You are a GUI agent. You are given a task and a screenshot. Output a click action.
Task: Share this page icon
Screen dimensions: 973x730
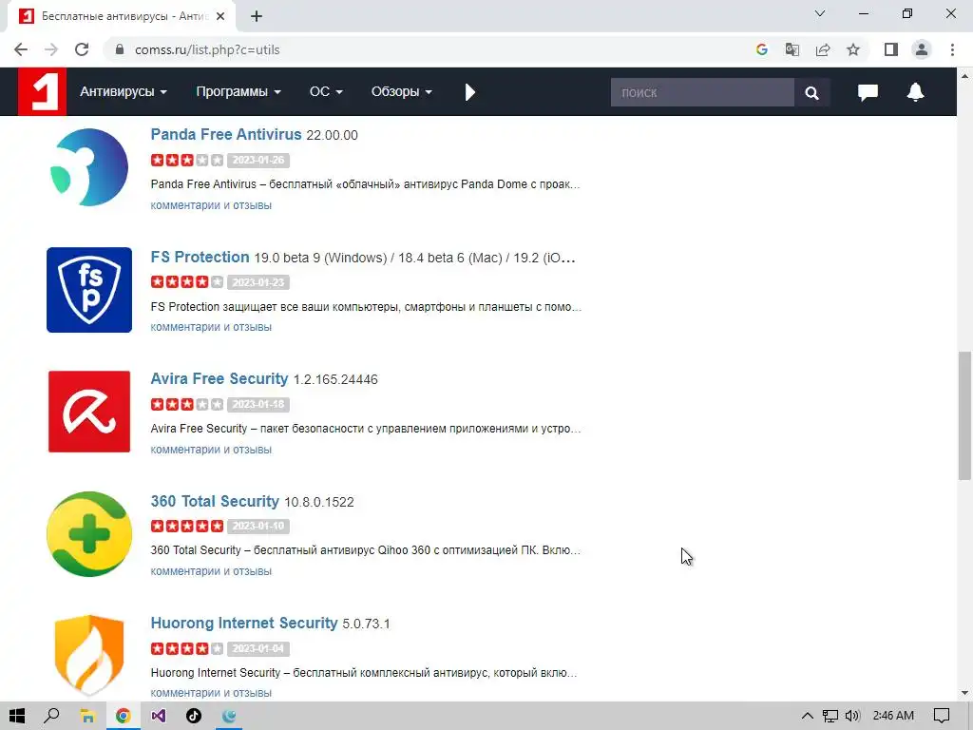[x=823, y=49]
